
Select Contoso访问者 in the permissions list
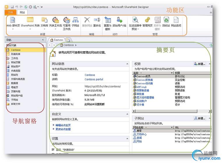tap(144, 84)
